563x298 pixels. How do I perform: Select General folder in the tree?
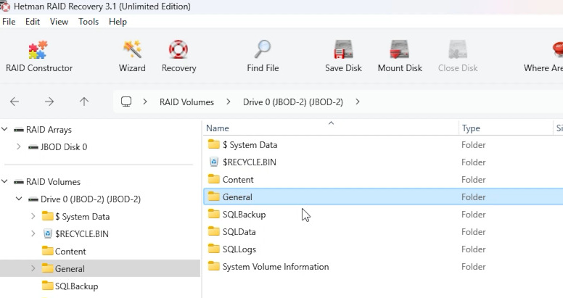70,268
